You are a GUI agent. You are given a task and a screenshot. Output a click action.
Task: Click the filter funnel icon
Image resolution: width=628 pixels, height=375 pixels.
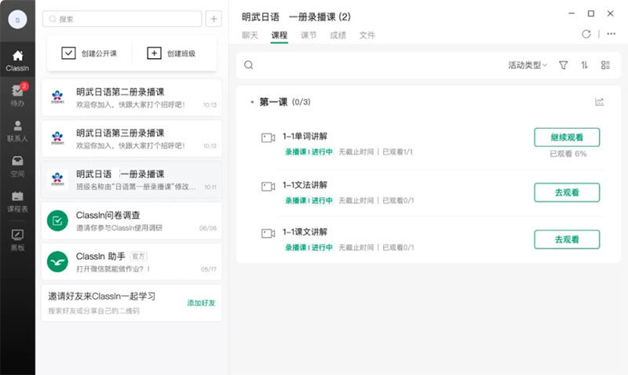point(563,65)
